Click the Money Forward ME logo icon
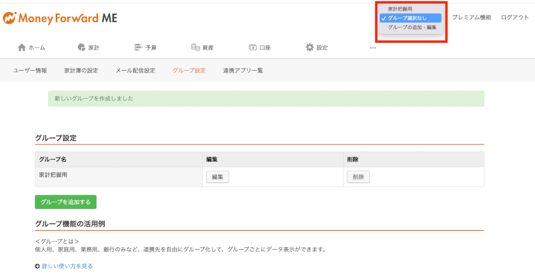 coord(10,18)
